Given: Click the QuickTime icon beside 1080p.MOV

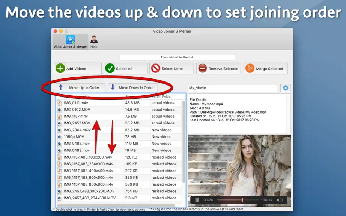Looking at the screenshot, I should tap(59, 137).
